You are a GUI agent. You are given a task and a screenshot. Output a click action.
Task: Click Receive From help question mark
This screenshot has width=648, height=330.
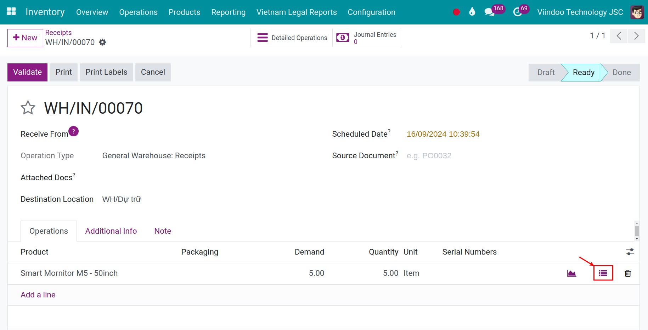(x=73, y=131)
